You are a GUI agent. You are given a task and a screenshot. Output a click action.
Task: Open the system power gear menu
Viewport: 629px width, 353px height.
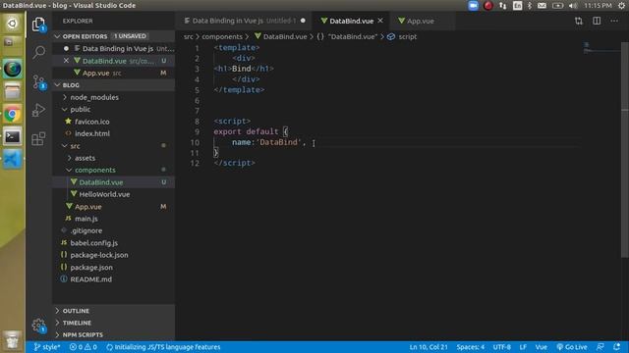coord(621,6)
